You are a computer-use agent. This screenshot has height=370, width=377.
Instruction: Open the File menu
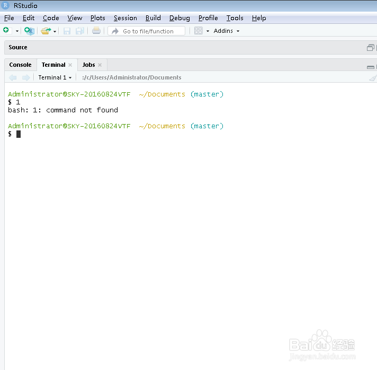pos(9,18)
